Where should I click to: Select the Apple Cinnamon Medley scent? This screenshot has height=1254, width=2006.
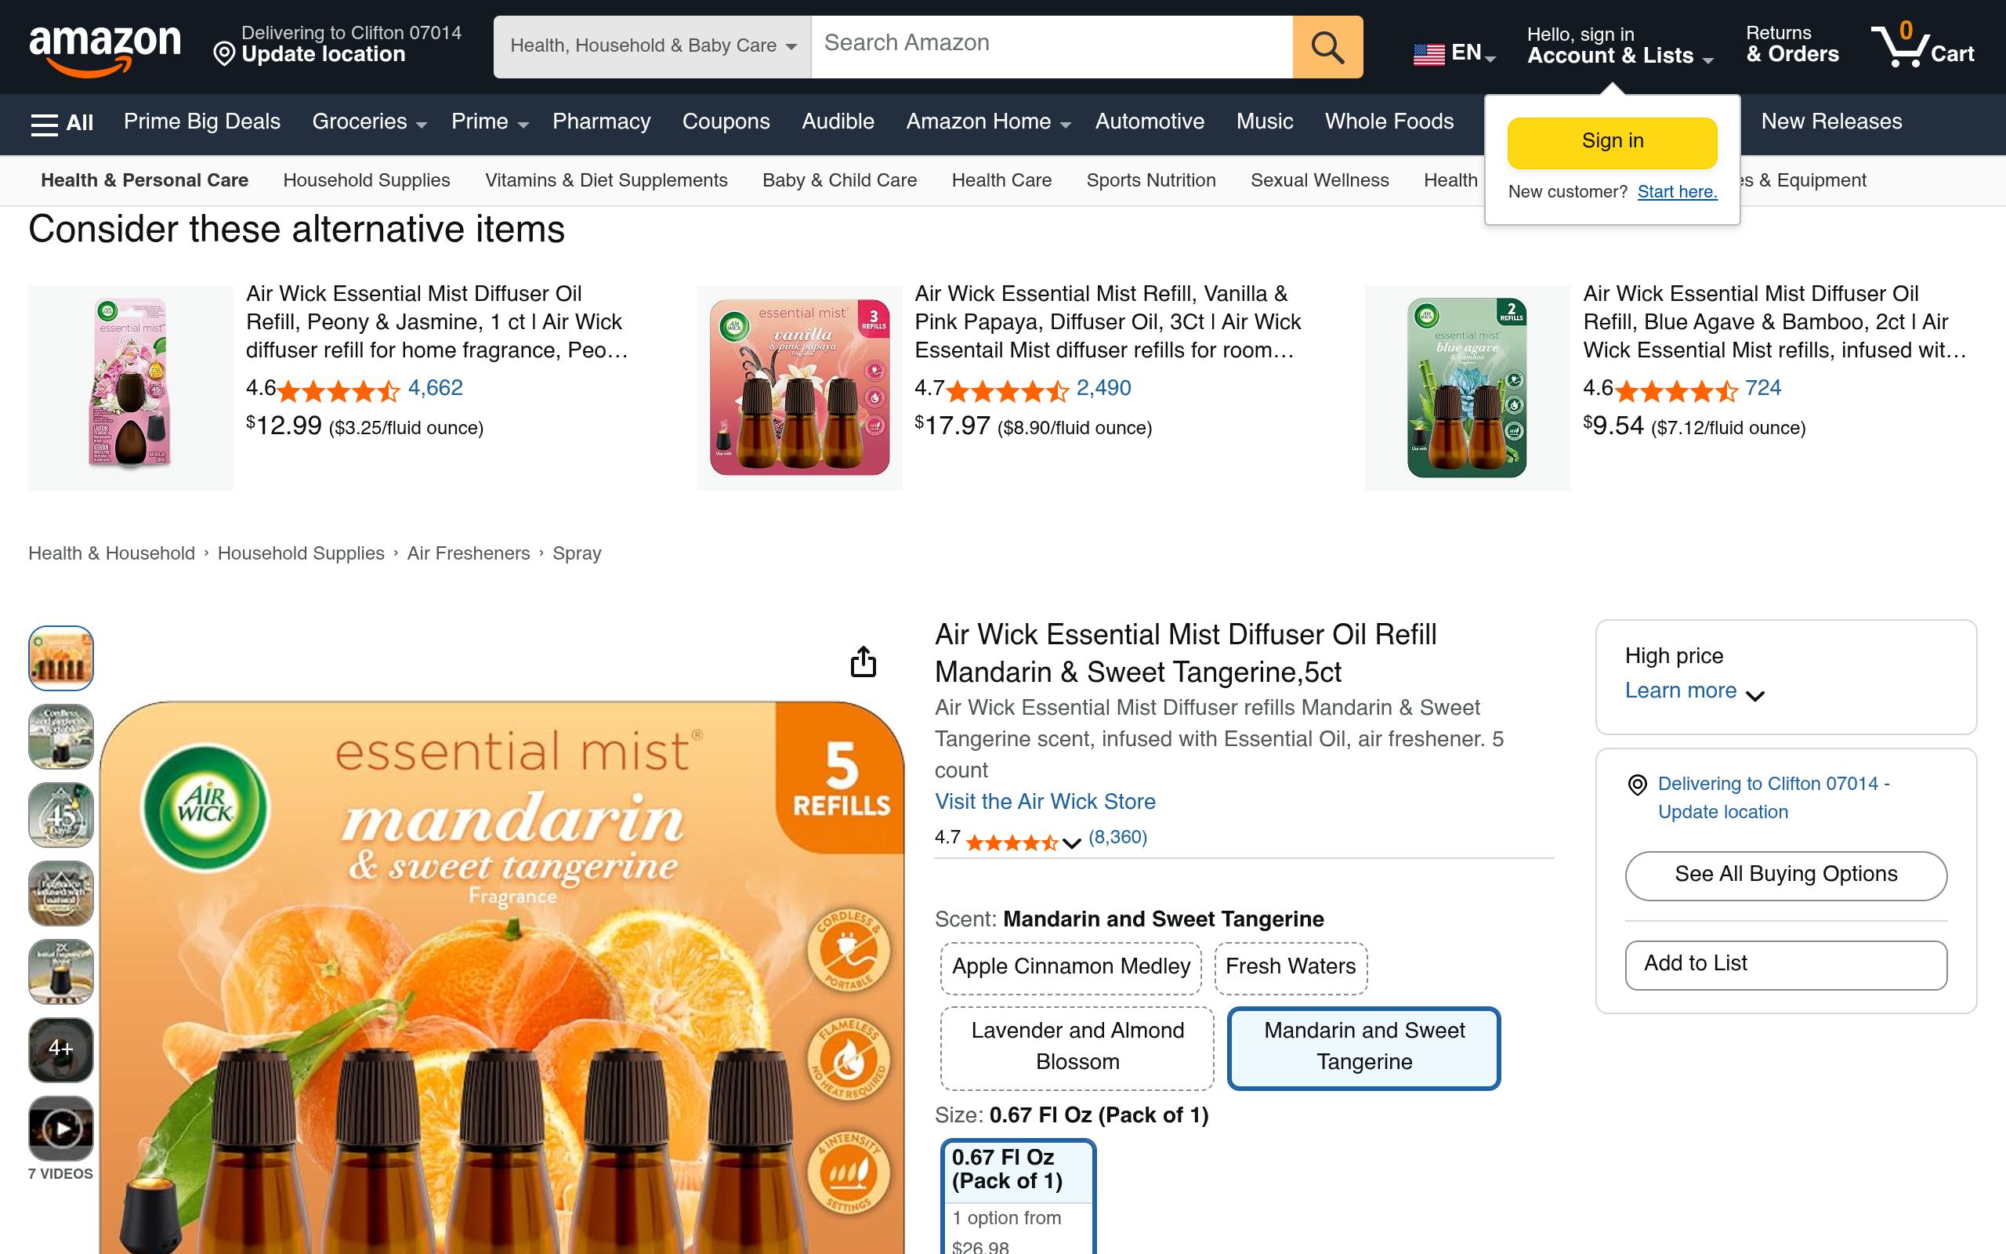pos(1070,967)
